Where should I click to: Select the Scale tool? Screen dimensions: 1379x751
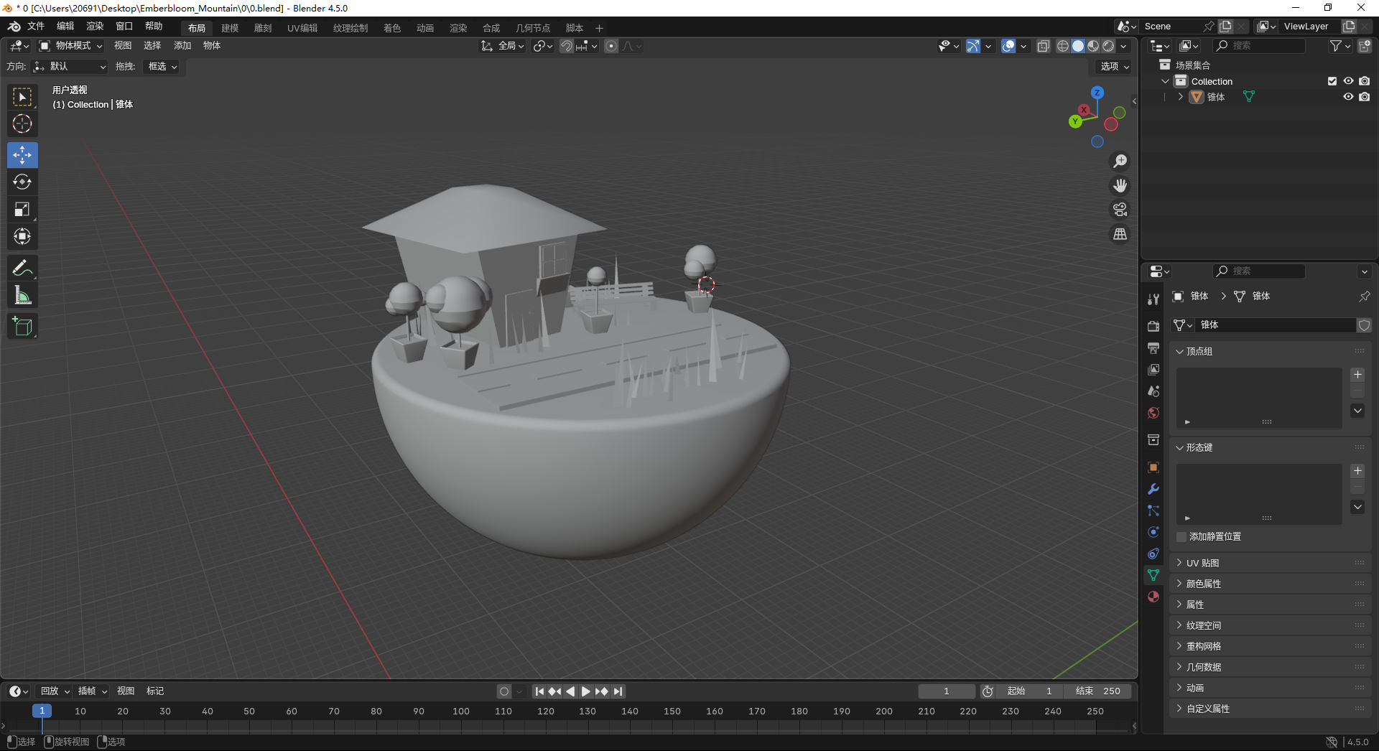(22, 209)
